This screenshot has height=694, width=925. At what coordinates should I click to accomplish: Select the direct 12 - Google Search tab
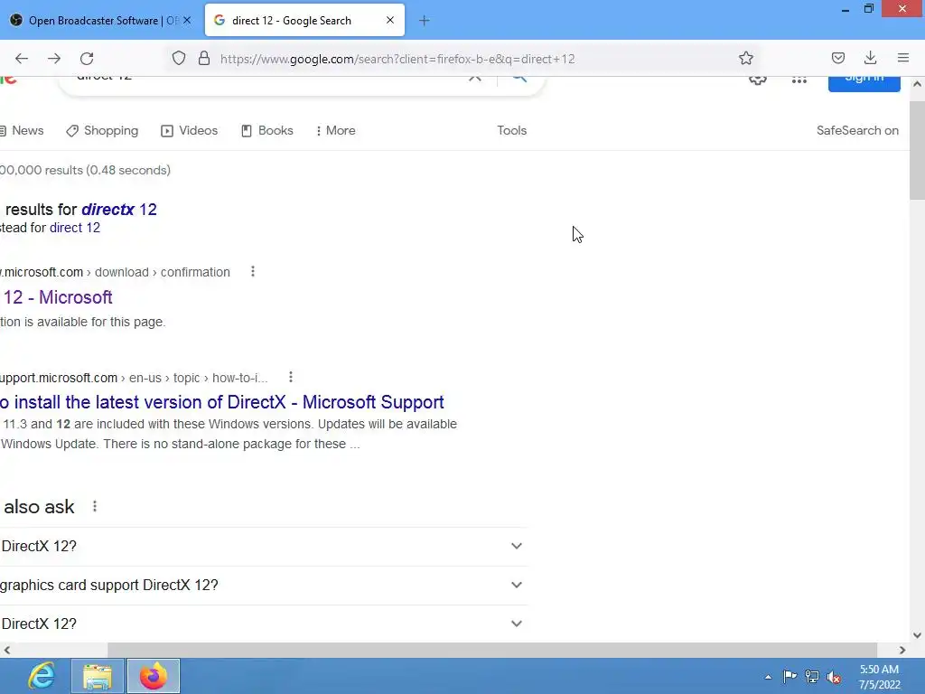click(304, 21)
